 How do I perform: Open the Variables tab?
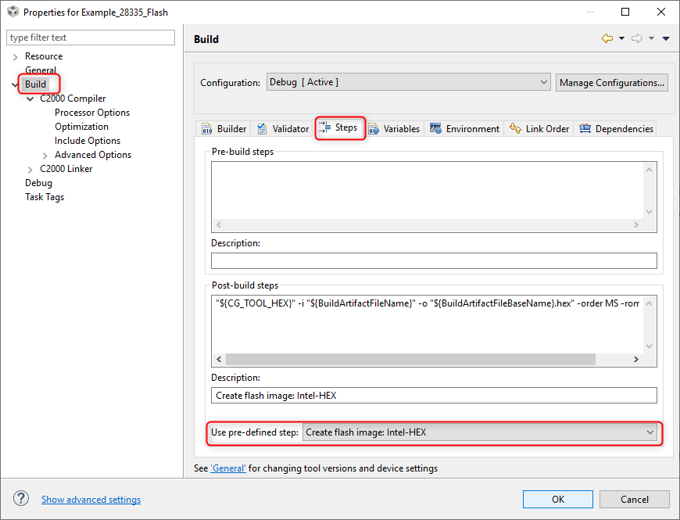[x=394, y=129]
